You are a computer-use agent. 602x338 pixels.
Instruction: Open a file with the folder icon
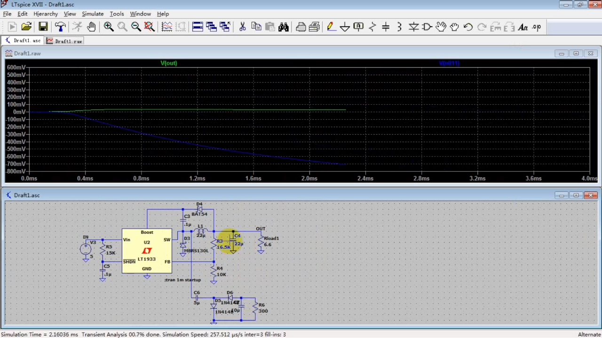coord(26,27)
